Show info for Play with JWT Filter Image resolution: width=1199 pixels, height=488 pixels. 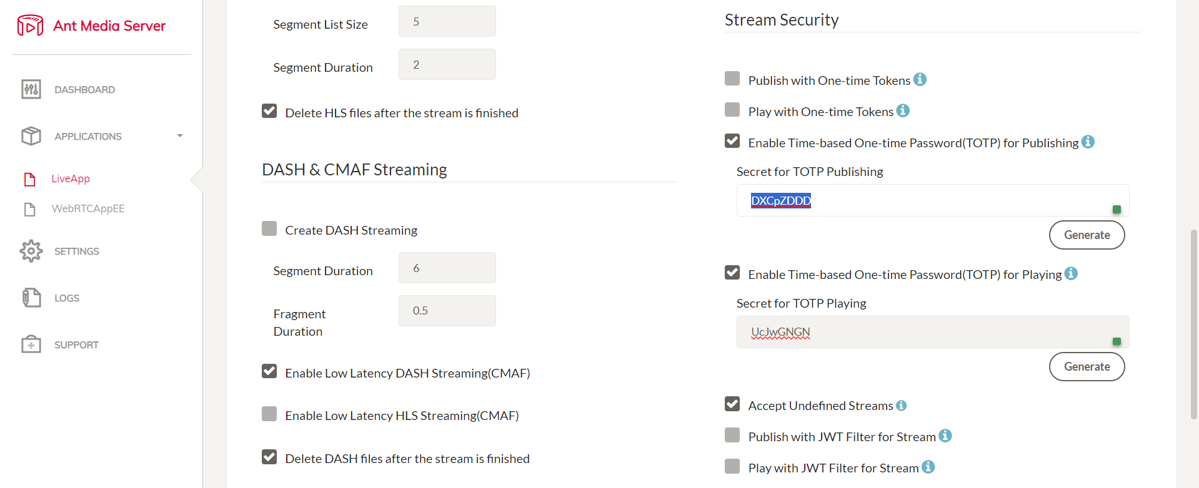coord(928,467)
